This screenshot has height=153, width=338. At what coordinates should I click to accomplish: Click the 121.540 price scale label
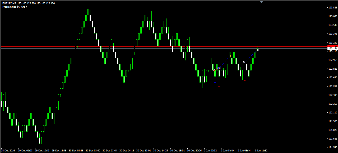click(x=332, y=147)
